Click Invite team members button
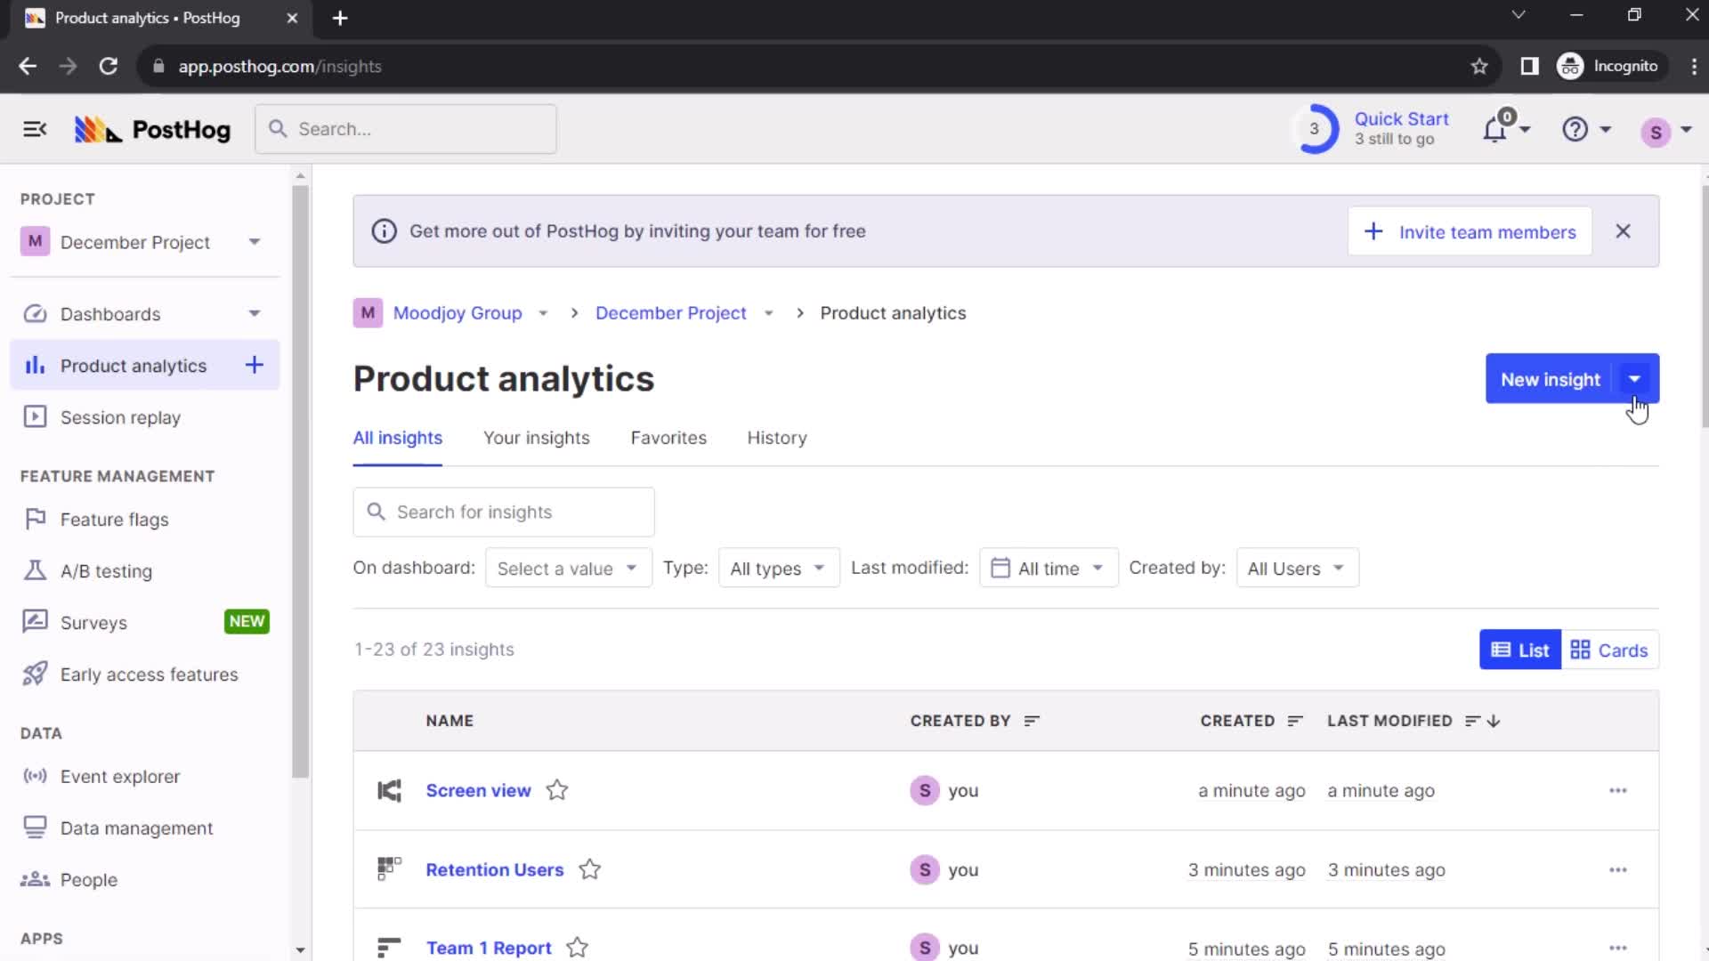Screen dimensions: 1709x961 click(x=1470, y=231)
